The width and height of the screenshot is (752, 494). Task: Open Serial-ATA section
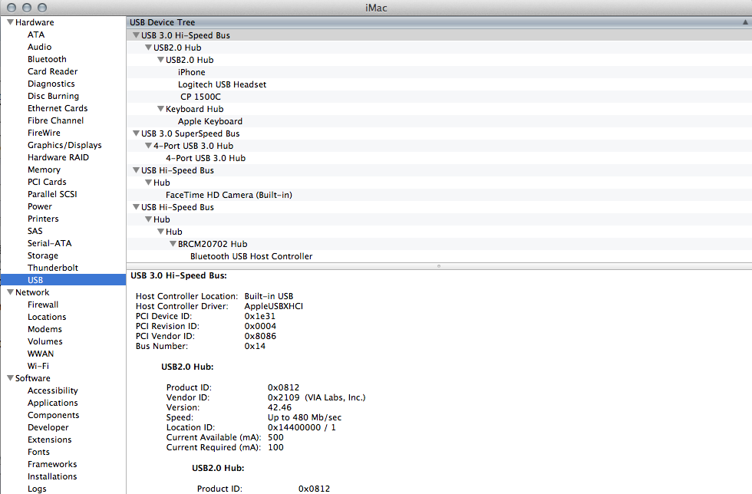pos(49,243)
